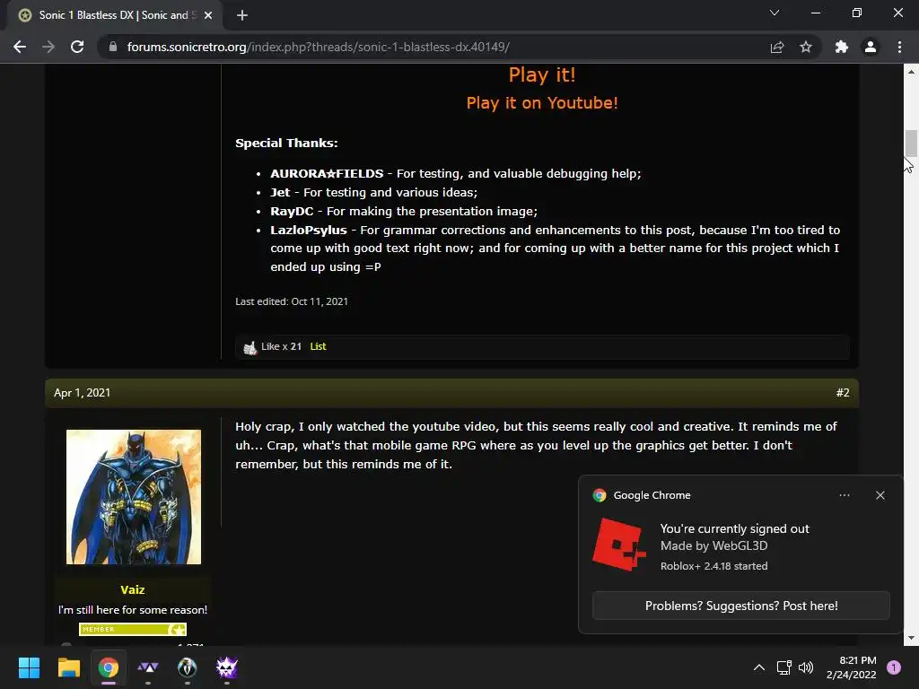Open the purple triangles taskbar app
Image resolution: width=919 pixels, height=689 pixels.
coord(148,667)
